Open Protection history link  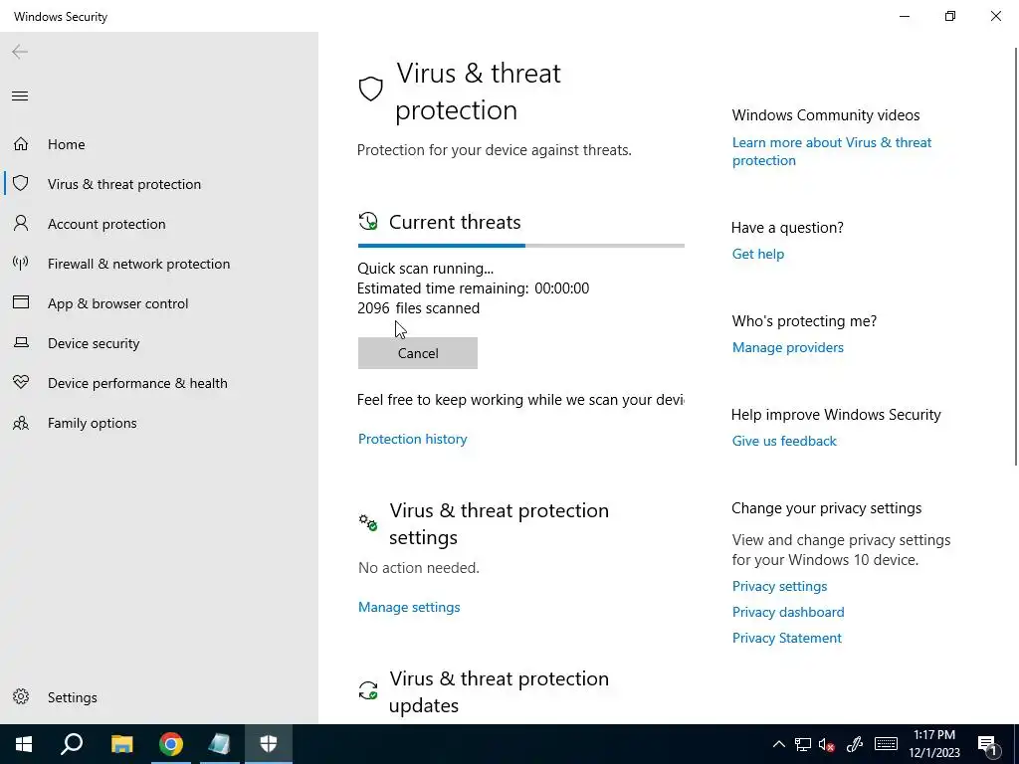pos(413,439)
